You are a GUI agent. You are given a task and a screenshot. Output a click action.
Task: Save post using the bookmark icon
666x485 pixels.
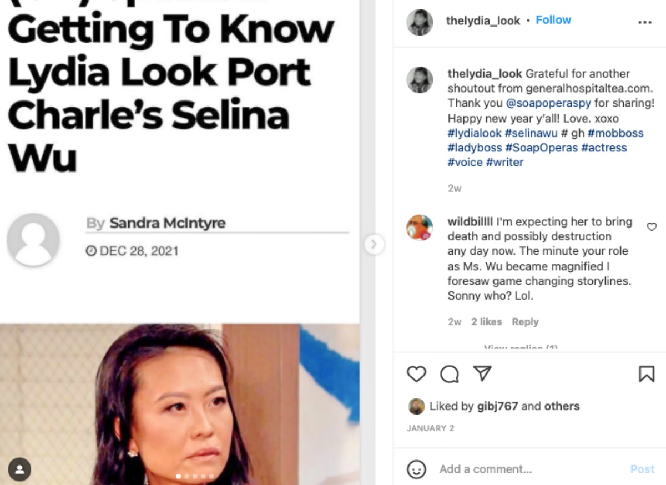click(647, 374)
